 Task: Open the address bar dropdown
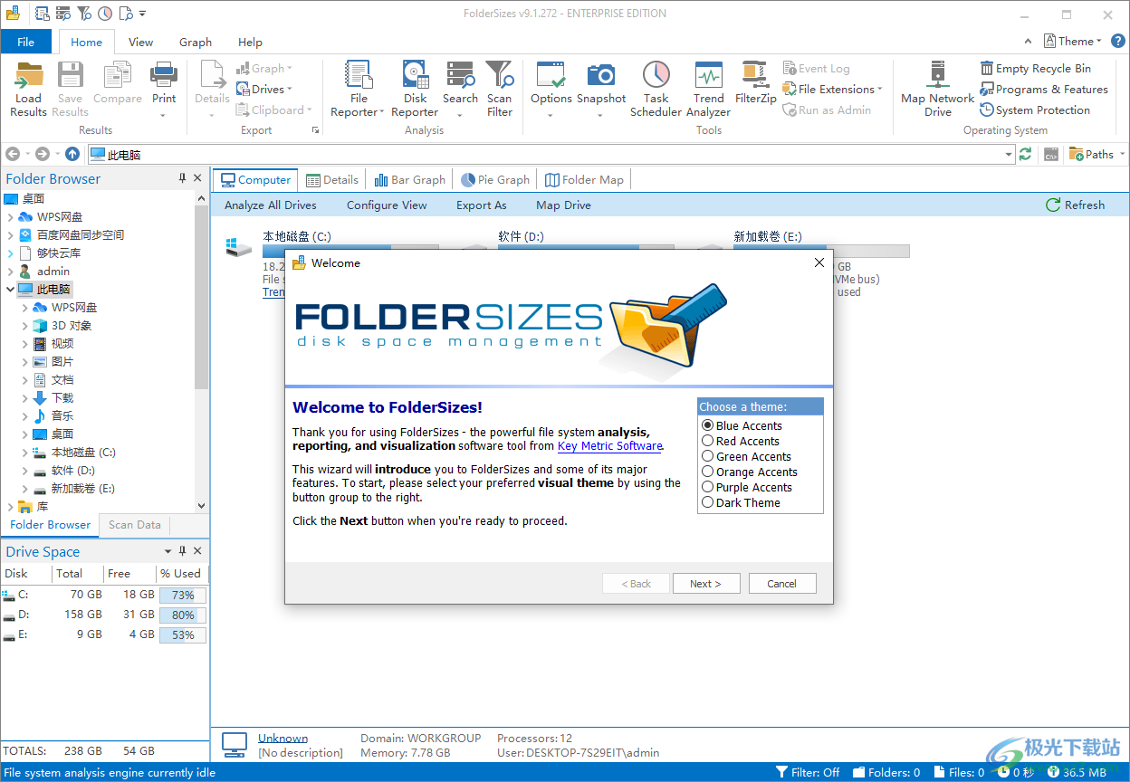[x=1009, y=155]
